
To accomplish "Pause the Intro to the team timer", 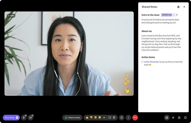I will point(177,15).
